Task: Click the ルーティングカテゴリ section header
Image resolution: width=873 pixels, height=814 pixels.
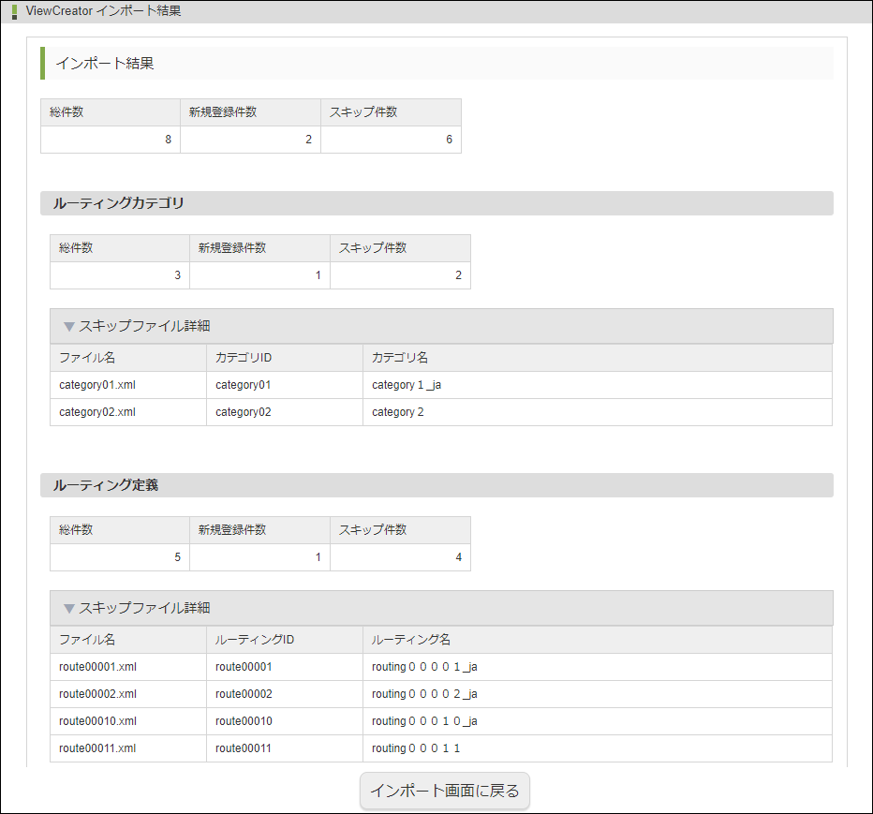Action: point(436,203)
